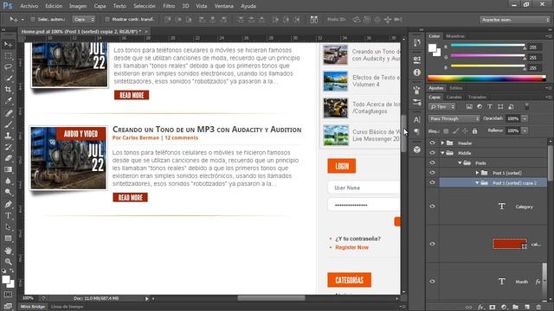Image resolution: width=554 pixels, height=311 pixels.
Task: Select the Eraser tool
Action: pos(8,158)
